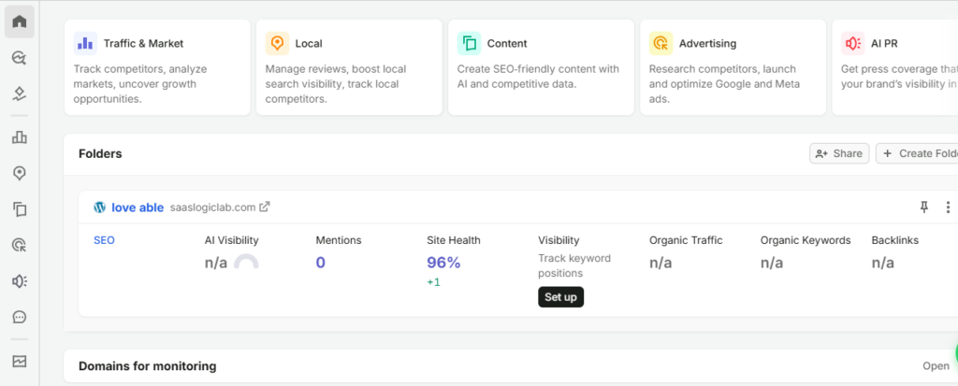
Task: Click the Organic Keywords n/a value
Action: (772, 264)
